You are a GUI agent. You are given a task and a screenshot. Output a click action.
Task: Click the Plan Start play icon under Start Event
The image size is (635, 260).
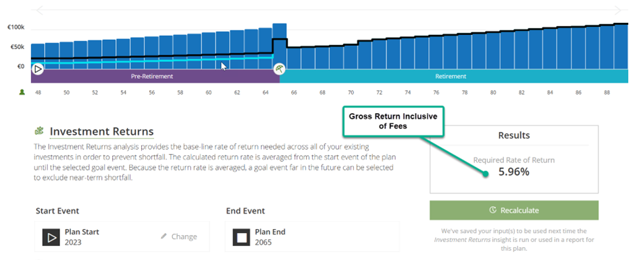click(x=51, y=237)
